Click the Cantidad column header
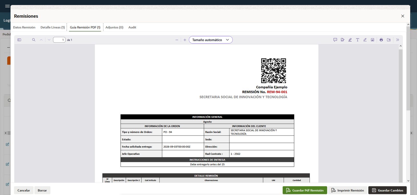 (297, 180)
